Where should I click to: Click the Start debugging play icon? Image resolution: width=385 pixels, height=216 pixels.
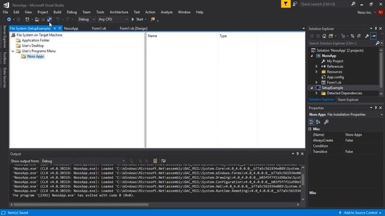pyautogui.click(x=133, y=19)
